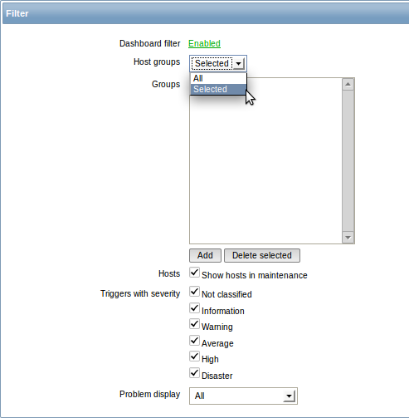Click the Delete selected button
Image resolution: width=409 pixels, height=418 pixels.
tap(262, 255)
